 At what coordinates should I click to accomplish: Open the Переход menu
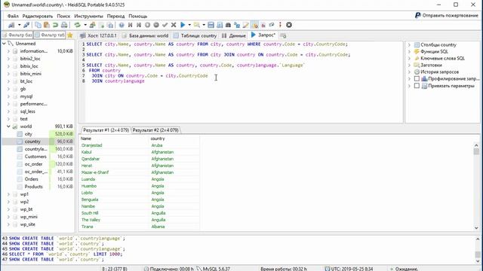(x=115, y=16)
